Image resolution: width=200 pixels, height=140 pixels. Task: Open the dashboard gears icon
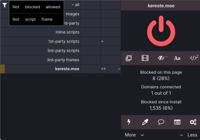(193, 122)
